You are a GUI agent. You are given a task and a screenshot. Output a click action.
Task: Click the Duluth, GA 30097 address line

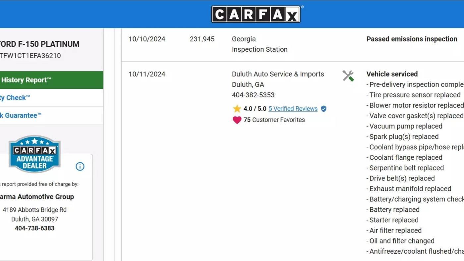tap(34, 219)
